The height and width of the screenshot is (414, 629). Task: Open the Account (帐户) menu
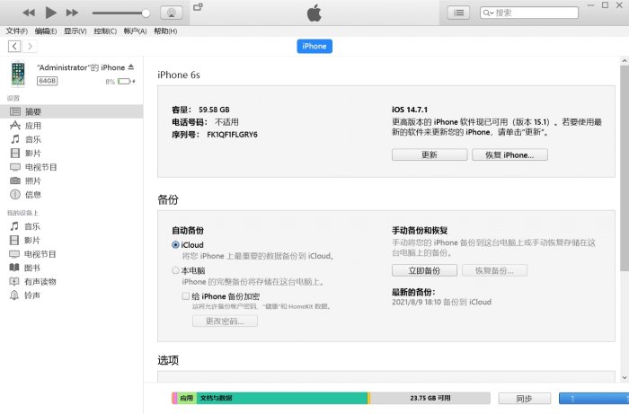pos(135,31)
